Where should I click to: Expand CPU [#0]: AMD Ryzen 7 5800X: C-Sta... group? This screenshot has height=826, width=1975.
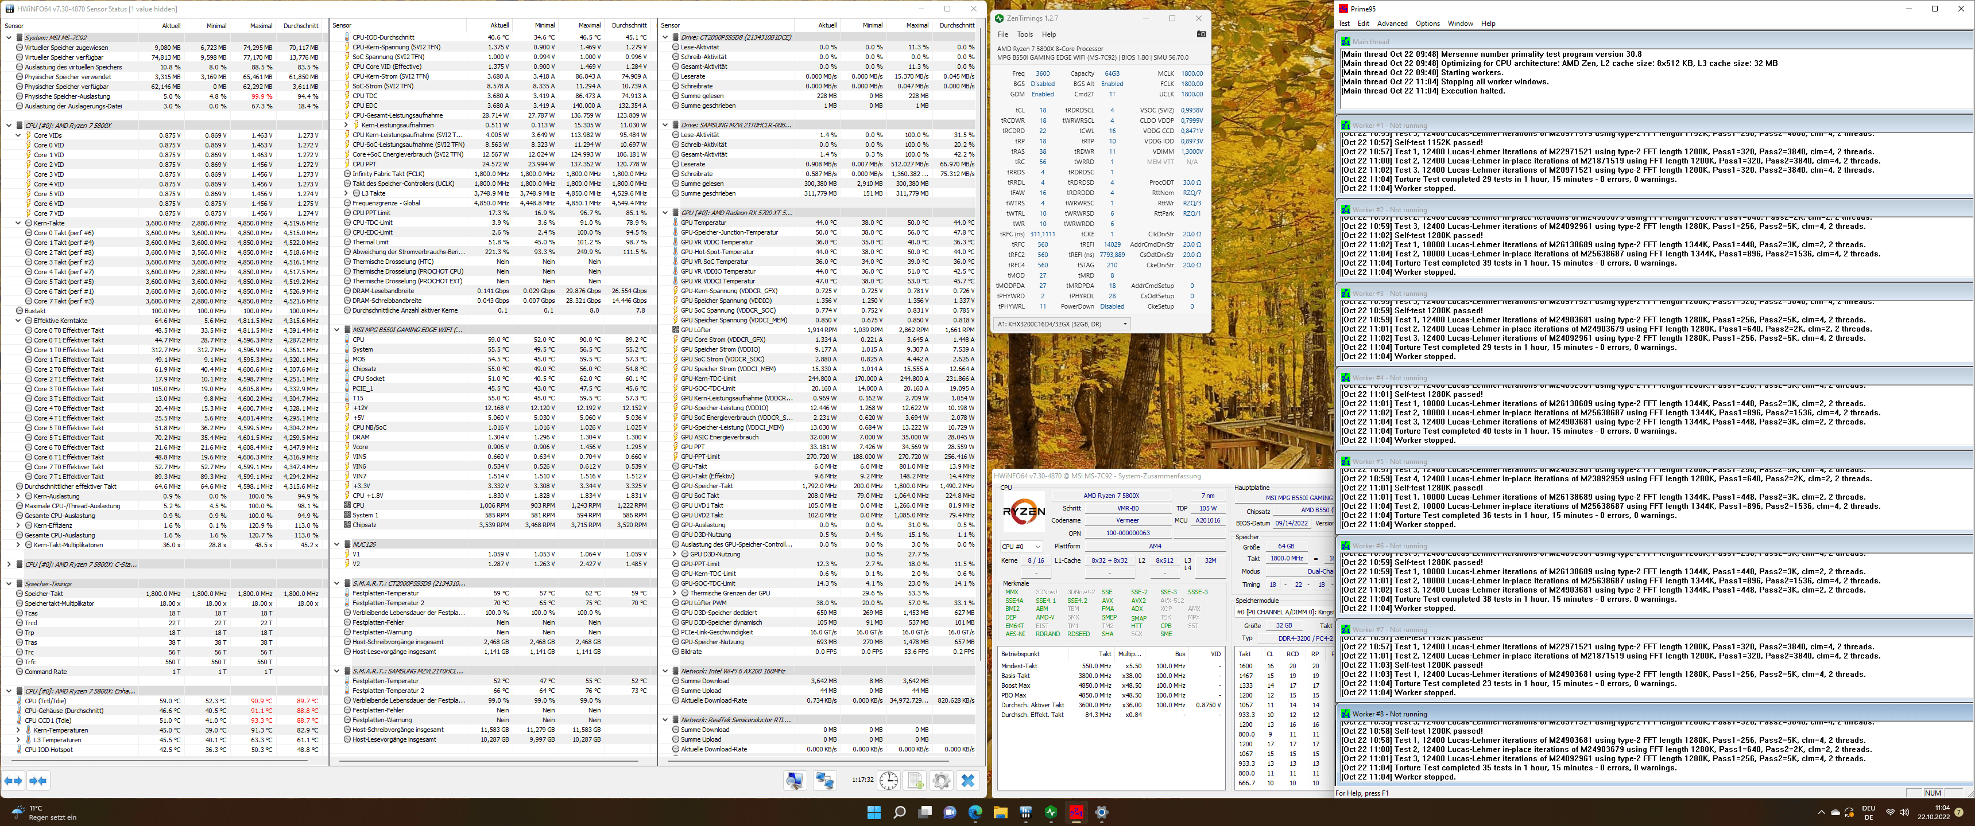click(9, 564)
